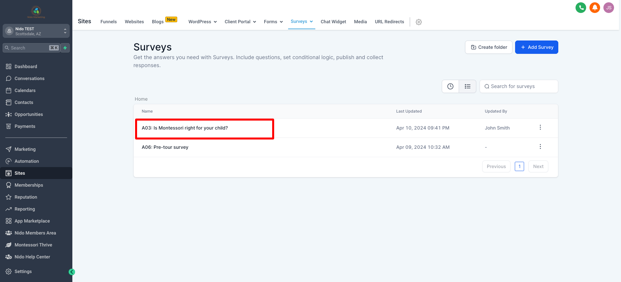
Task: Expand the Forms dropdown
Action: (273, 22)
